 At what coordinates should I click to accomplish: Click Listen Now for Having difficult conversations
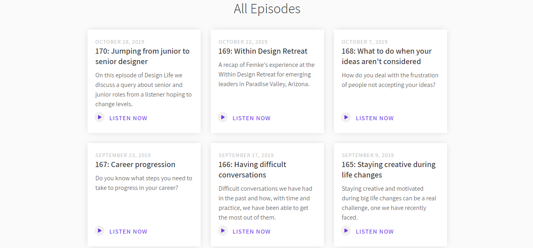coord(252,232)
